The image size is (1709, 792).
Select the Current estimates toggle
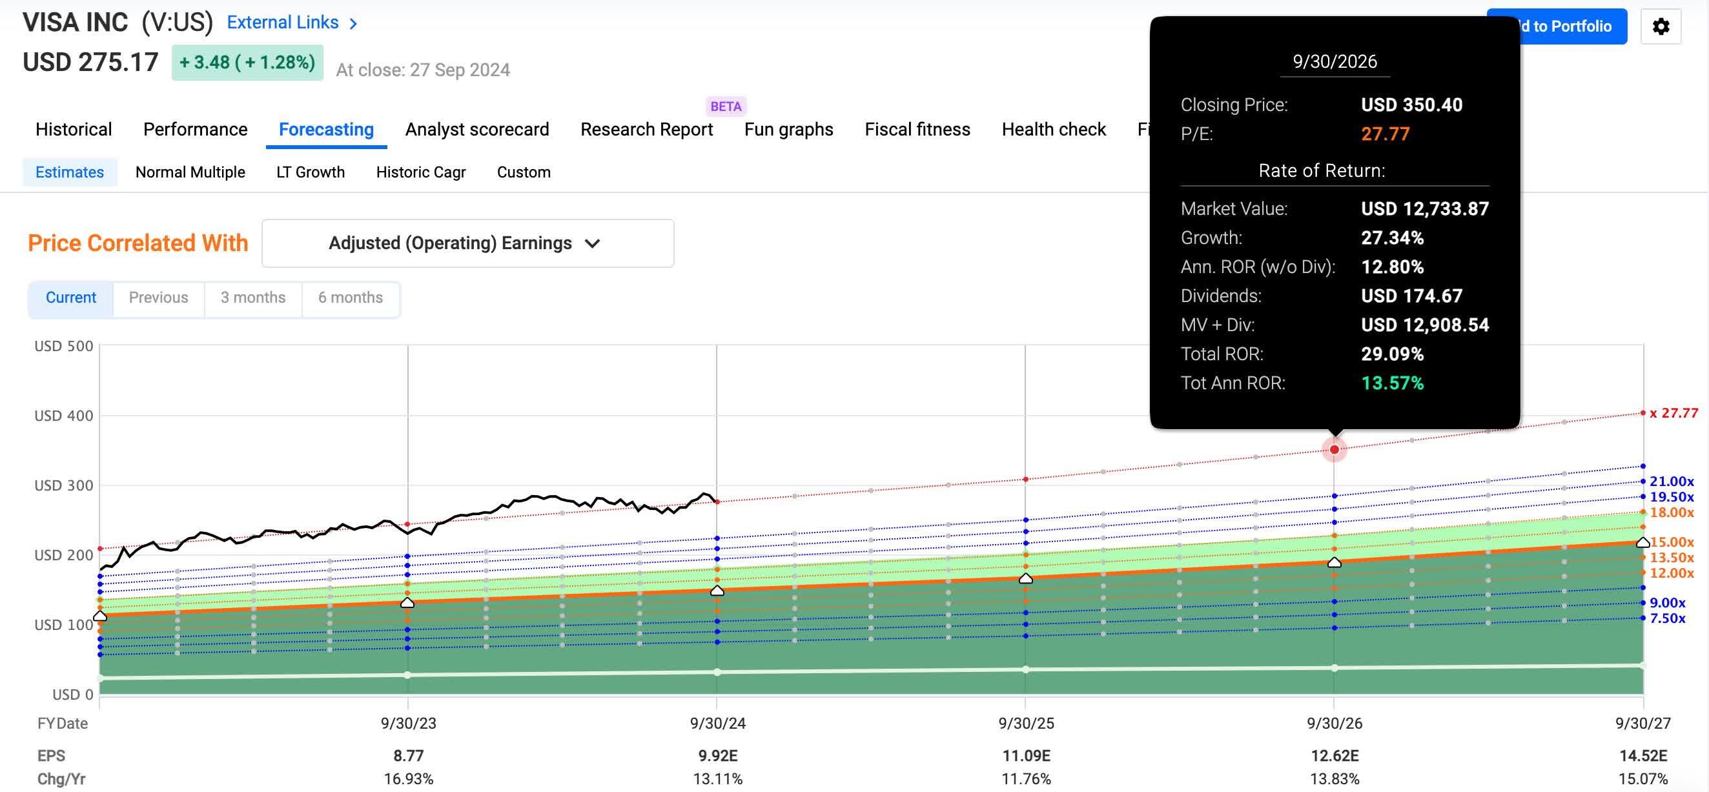coord(70,297)
